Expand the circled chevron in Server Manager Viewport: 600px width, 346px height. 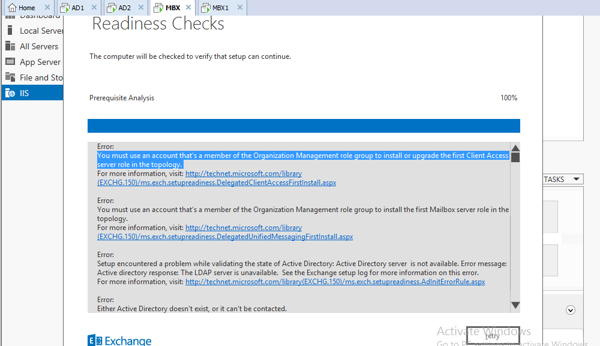tap(571, 310)
